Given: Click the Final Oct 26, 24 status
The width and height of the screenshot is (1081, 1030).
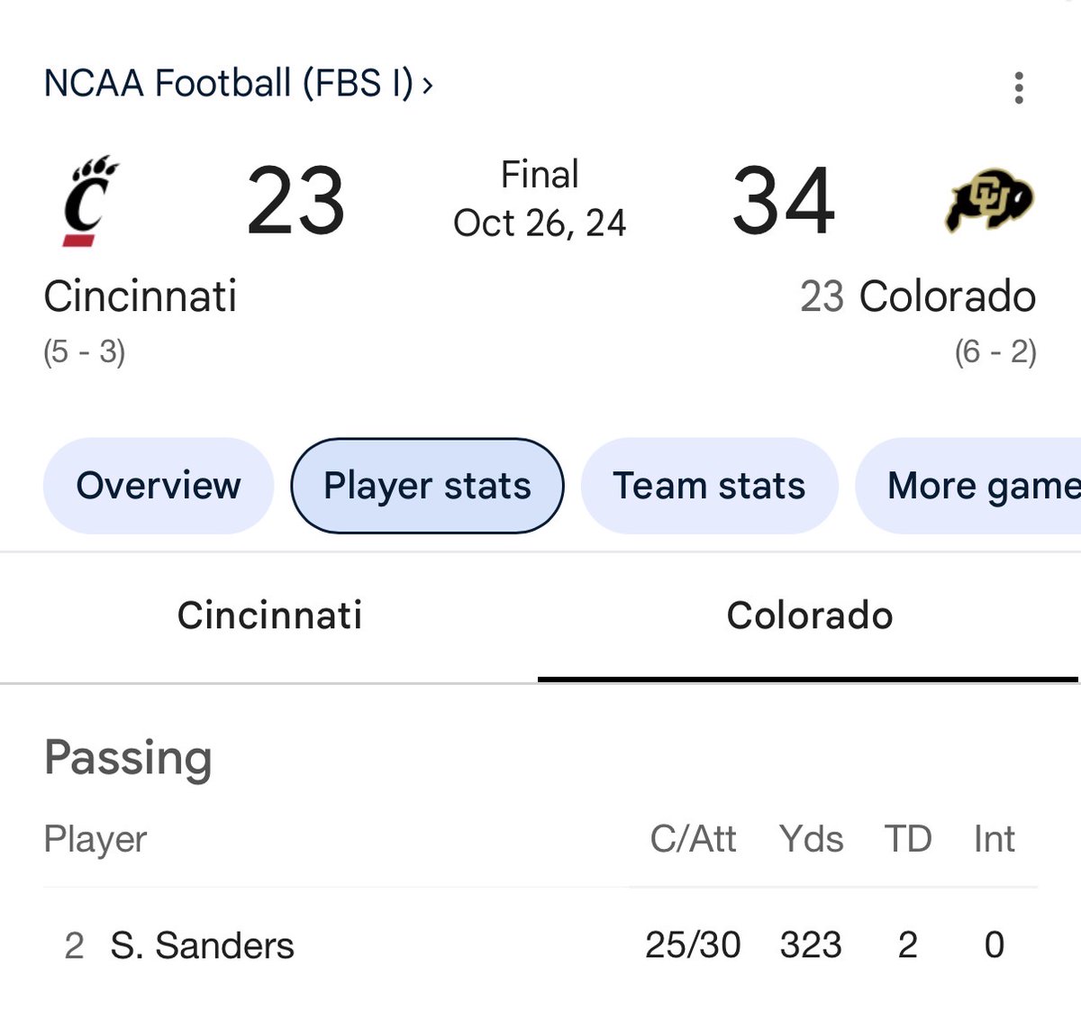Looking at the screenshot, I should point(540,199).
